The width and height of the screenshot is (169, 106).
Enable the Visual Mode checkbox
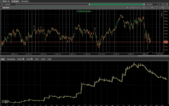coord(1,8)
